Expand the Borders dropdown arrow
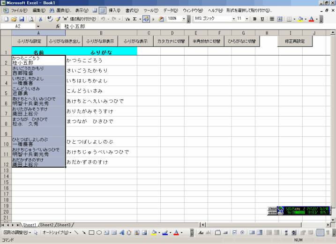The height and width of the screenshot is (244, 336). 294,19
